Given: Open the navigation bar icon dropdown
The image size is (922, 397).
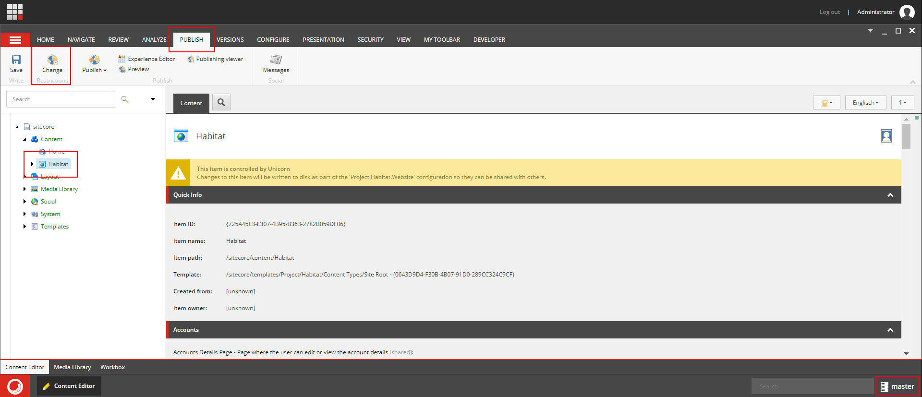Looking at the screenshot, I should point(826,103).
